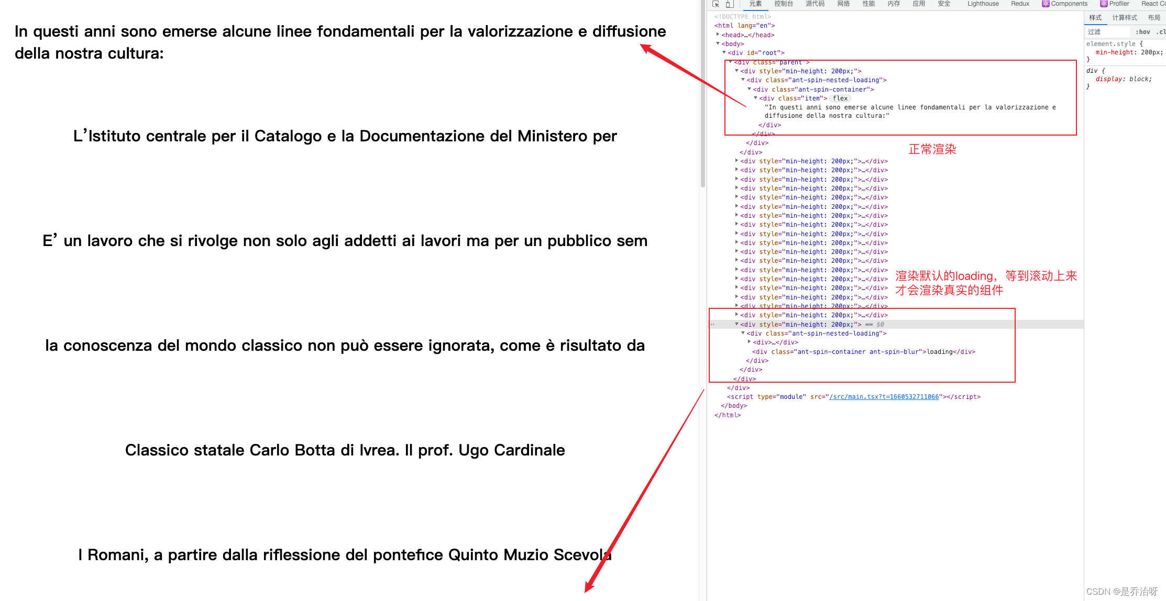Click the React Profiler tab icon
1166x601 pixels.
[x=1104, y=4]
